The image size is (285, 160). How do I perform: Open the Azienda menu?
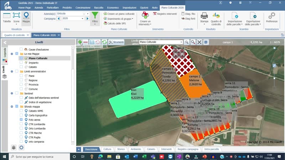tap(39, 7)
